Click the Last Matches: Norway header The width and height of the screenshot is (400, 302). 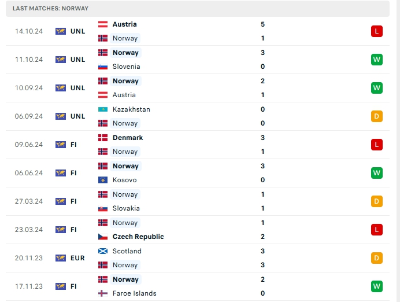(x=50, y=9)
